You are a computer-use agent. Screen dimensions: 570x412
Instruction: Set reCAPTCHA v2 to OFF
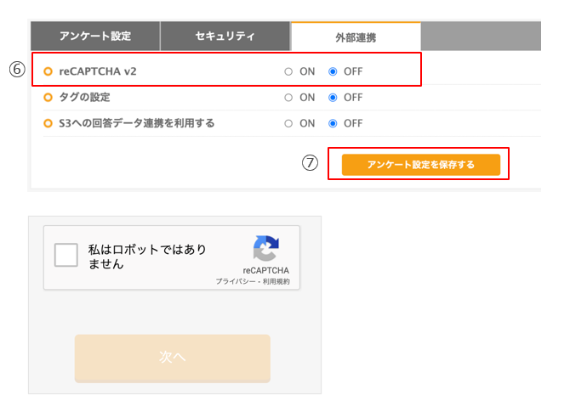click(333, 71)
